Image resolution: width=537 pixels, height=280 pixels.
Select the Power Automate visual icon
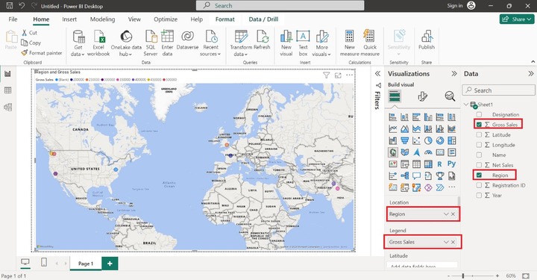tap(440, 187)
